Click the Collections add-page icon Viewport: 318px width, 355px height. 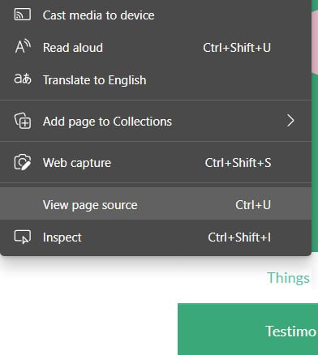tap(23, 121)
